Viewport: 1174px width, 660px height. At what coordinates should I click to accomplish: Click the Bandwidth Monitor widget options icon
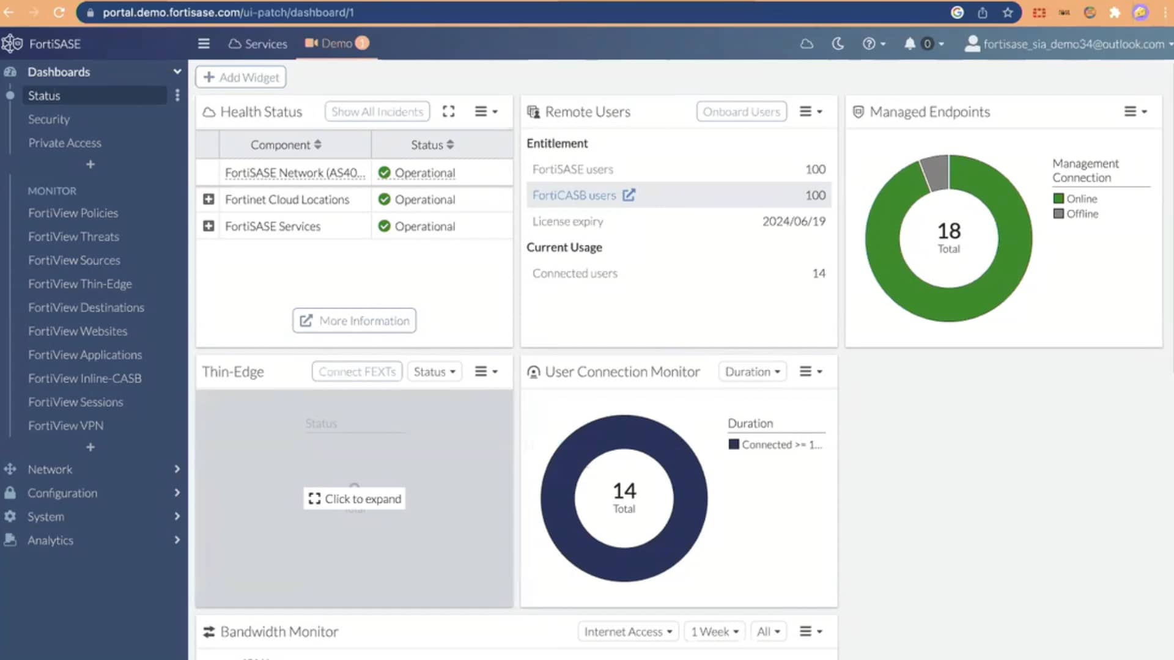(807, 631)
